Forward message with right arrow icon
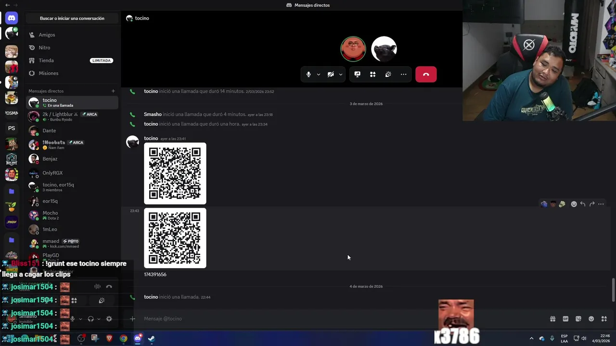The image size is (616, 346). (592, 204)
